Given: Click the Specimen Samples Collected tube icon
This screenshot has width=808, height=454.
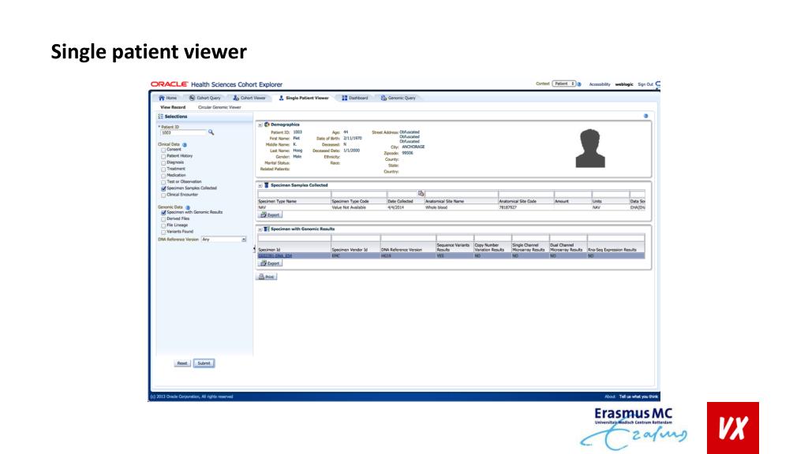Looking at the screenshot, I should [267, 184].
